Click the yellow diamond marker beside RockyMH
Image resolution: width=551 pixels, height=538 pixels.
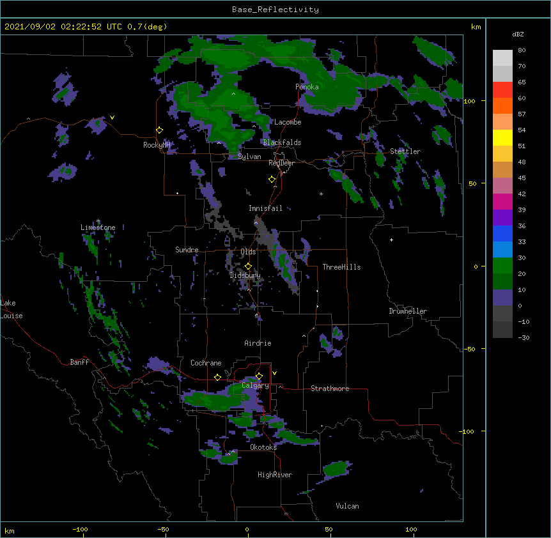[160, 130]
